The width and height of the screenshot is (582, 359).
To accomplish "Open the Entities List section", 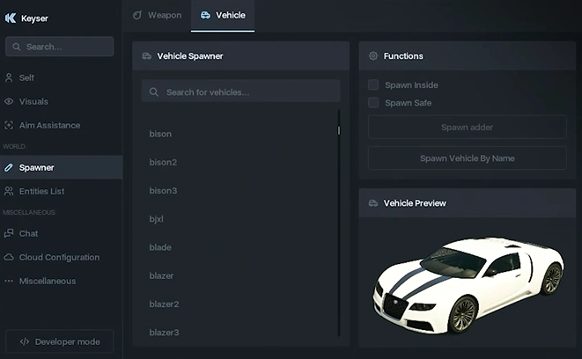I will 62,191.
